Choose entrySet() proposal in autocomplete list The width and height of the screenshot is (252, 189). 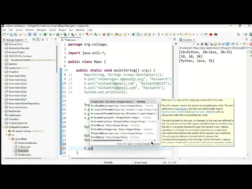tap(123, 102)
